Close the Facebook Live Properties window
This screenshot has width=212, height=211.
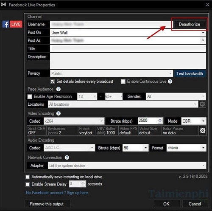click(207, 5)
